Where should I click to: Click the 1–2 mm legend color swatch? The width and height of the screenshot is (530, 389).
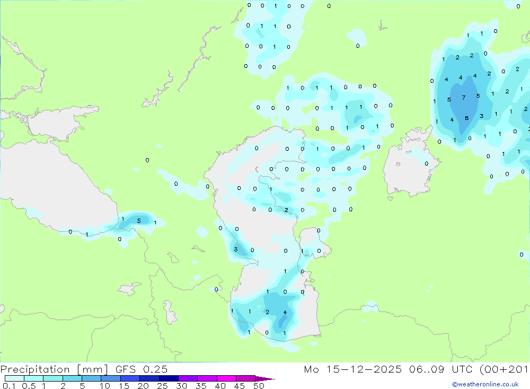(x=52, y=378)
